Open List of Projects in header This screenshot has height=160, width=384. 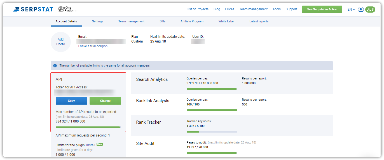pyautogui.click(x=198, y=9)
